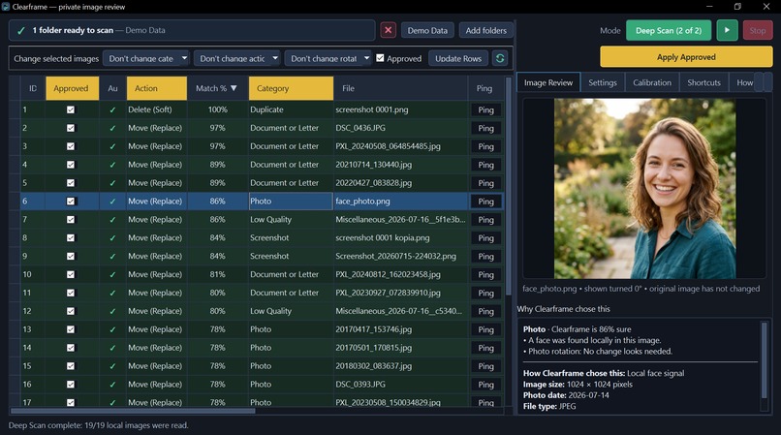
Task: Open the Deep Scan mode selector
Action: 669,30
